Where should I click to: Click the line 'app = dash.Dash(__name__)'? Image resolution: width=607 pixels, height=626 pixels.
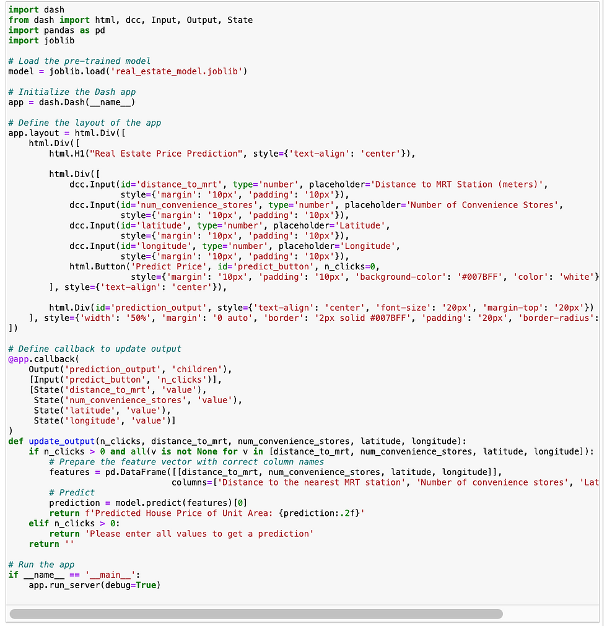coord(72,102)
